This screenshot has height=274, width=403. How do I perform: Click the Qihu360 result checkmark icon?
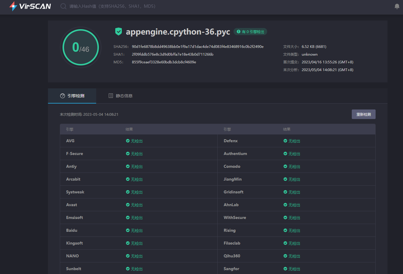(x=285, y=256)
